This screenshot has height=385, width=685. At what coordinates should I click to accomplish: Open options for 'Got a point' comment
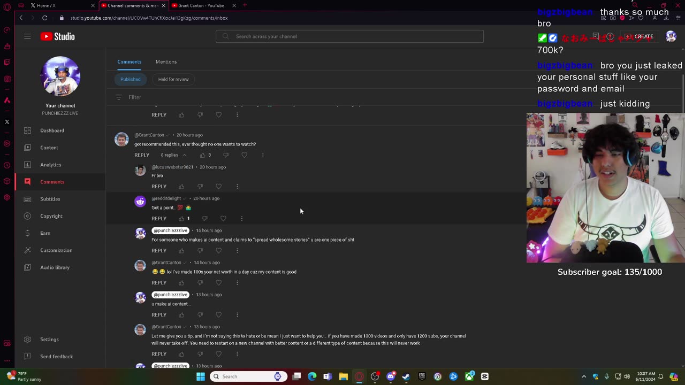[x=242, y=219]
